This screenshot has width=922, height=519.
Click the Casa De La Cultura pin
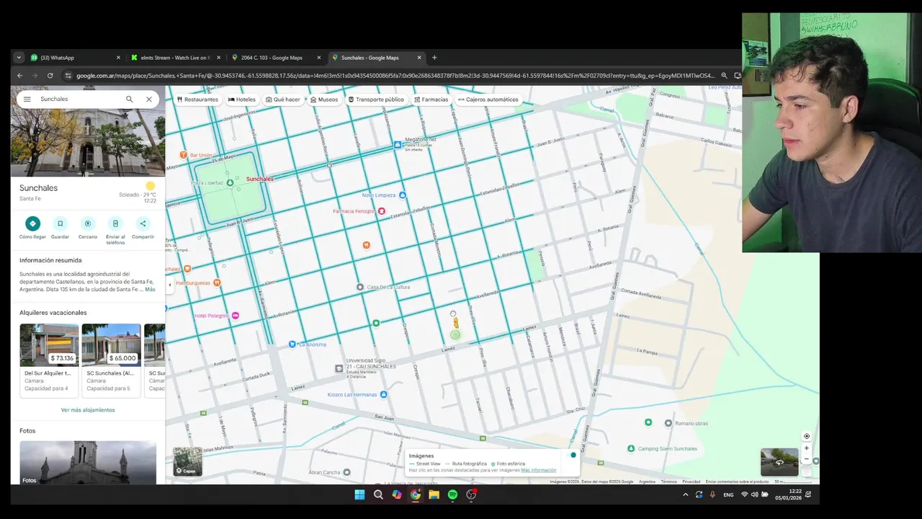pyautogui.click(x=360, y=287)
